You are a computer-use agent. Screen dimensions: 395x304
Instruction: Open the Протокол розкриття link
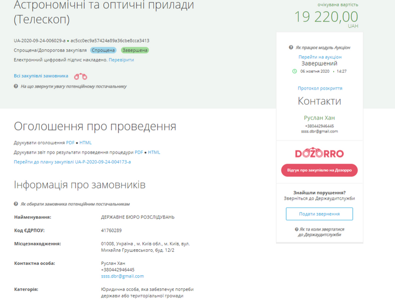point(320,88)
